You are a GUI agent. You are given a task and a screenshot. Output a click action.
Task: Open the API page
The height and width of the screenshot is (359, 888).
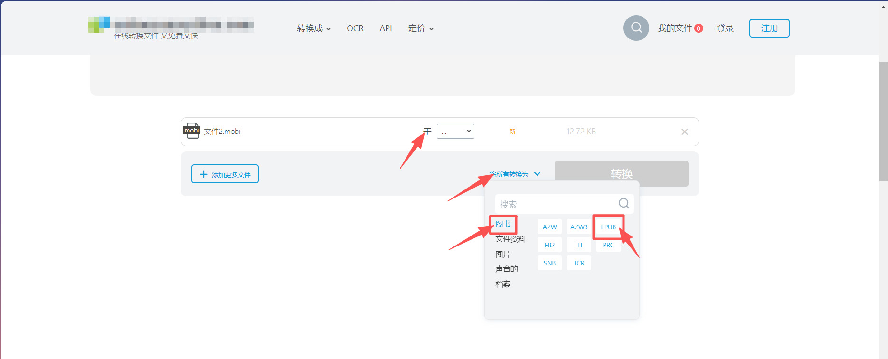386,28
